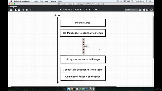
Task: Click the Thu 2:19 PM clock
Action: [x=139, y=1]
